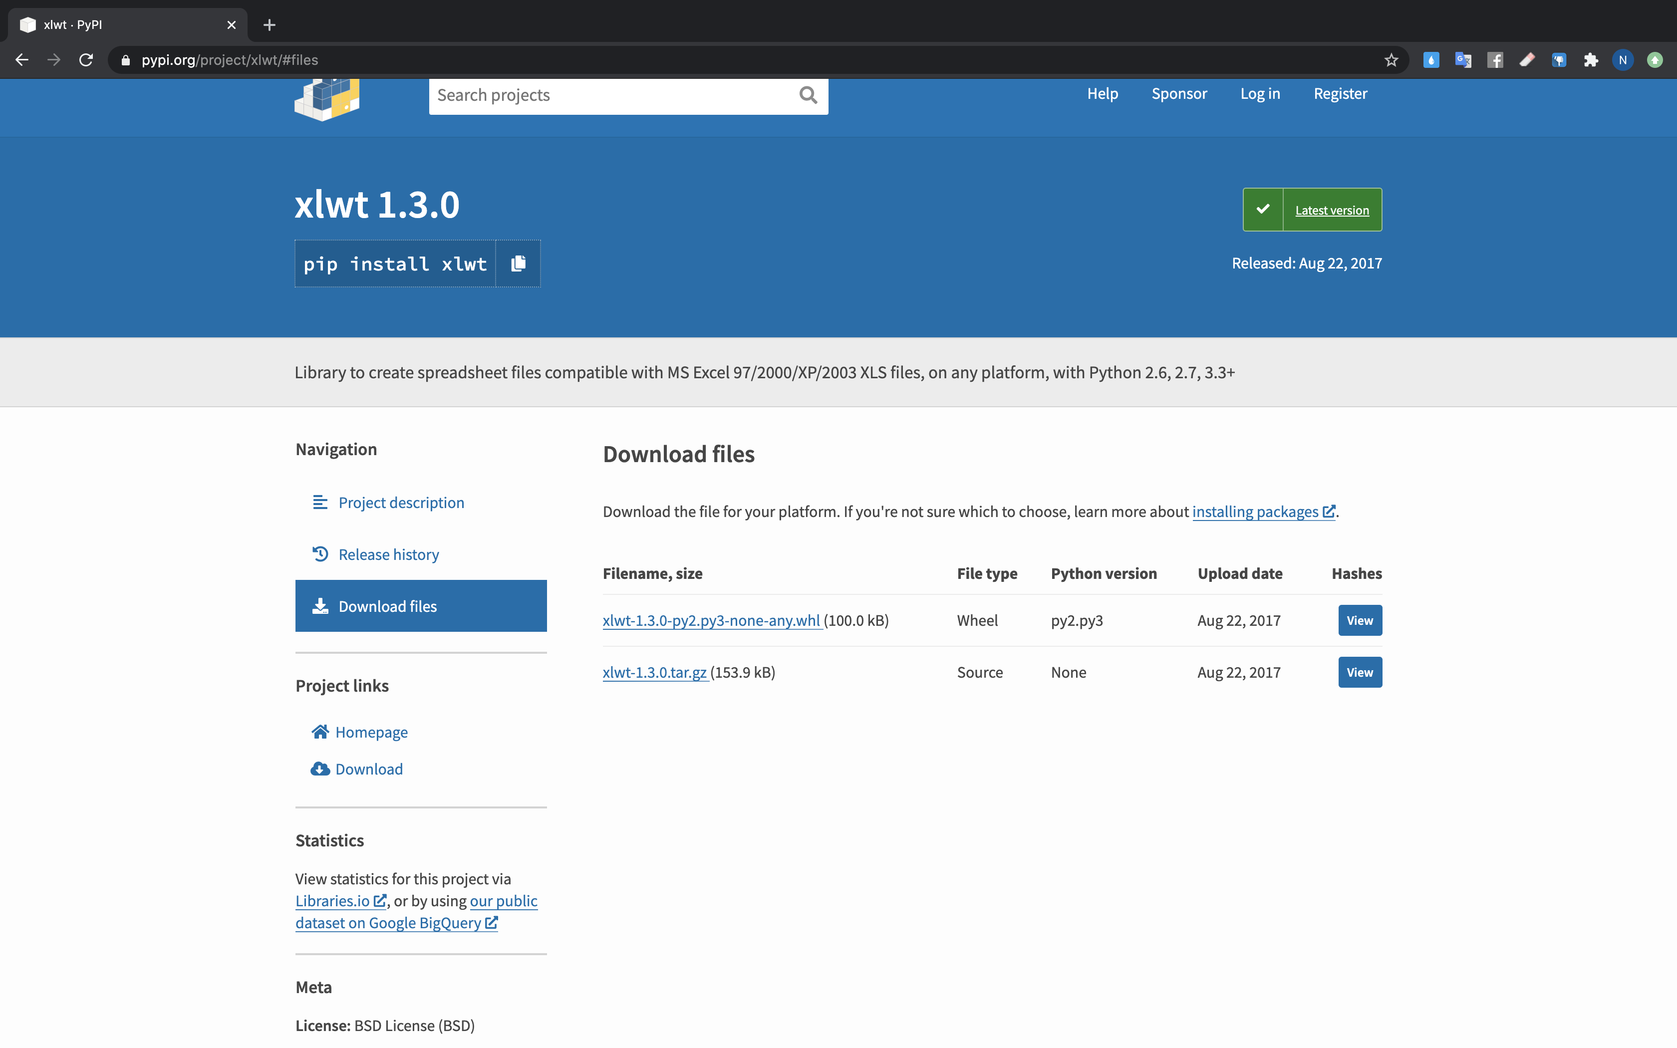Screen dimensions: 1677x1048
Task: Open the Extensions puzzle icon
Action: [1591, 60]
